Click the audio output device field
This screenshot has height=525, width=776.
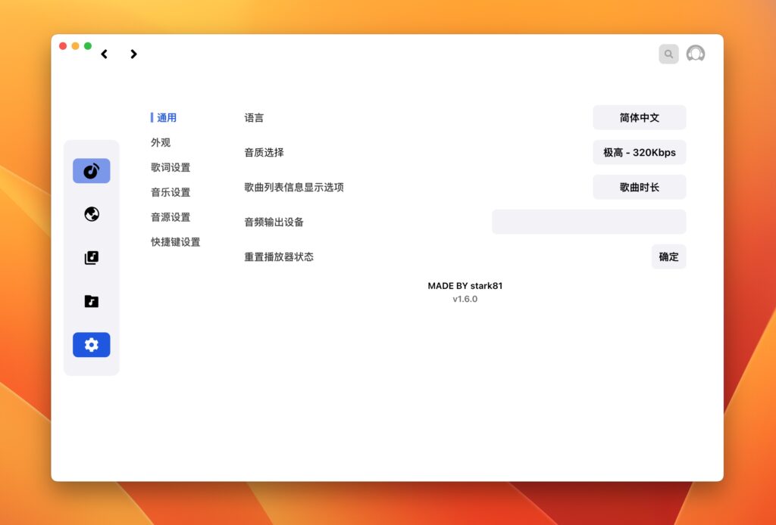(589, 222)
